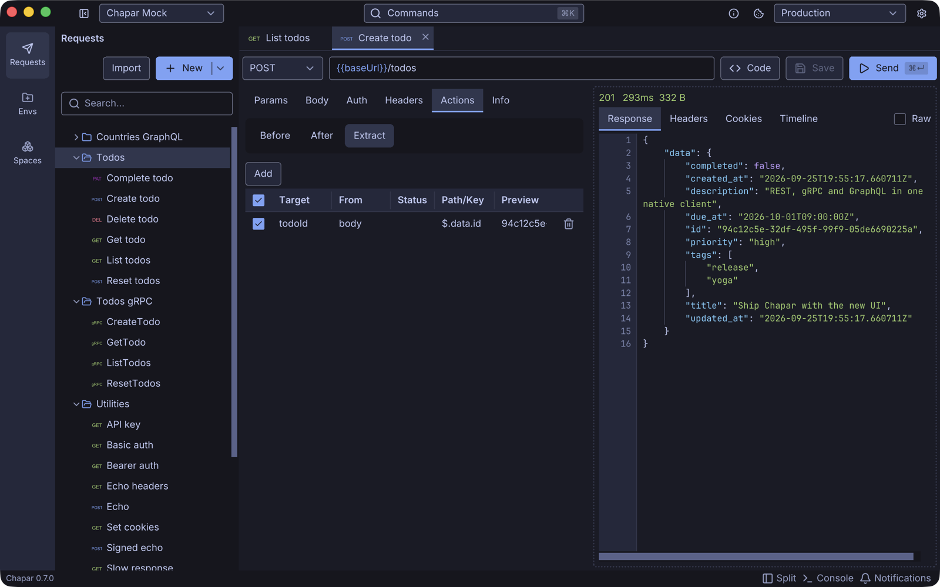
Task: Open the request Headers tab
Action: 404,100
